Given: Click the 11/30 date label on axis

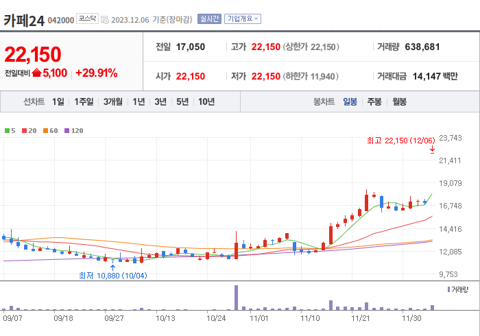Looking at the screenshot, I should pos(411,318).
